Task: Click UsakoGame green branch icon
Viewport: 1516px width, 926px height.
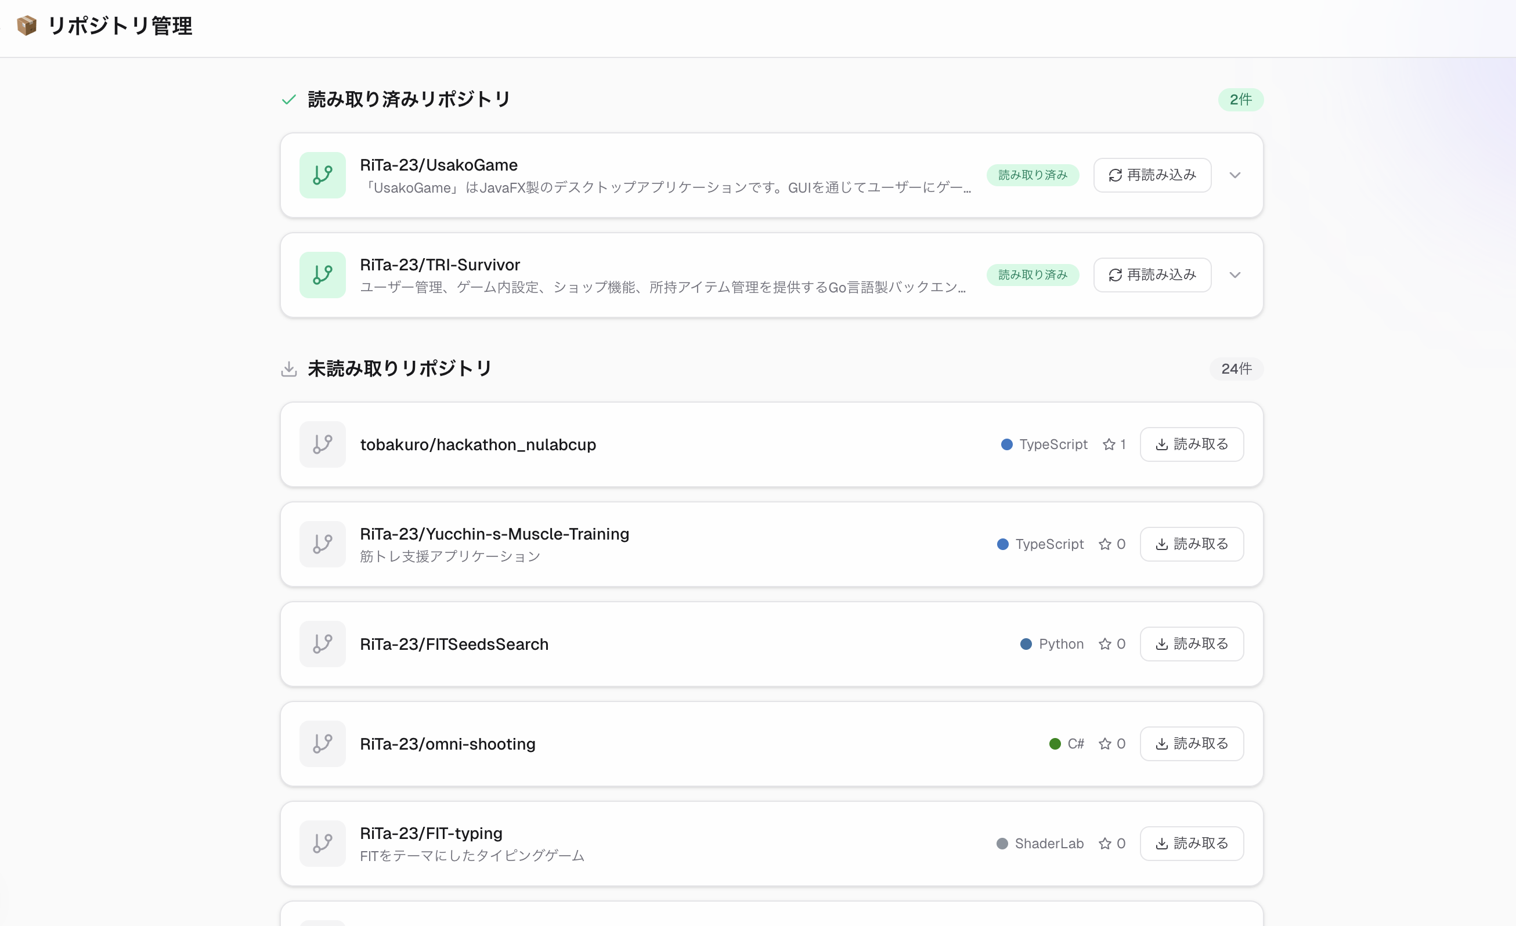Action: pyautogui.click(x=322, y=175)
